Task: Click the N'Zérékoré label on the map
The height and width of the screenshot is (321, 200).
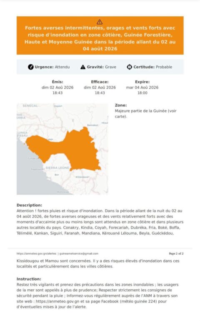Action: coord(82,177)
